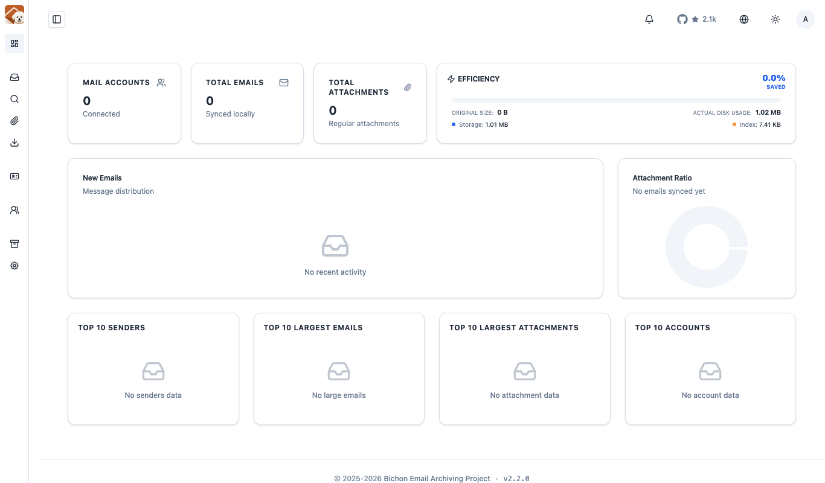Viewport: 825px width, 483px height.
Task: Click the Total Emails envelope icon
Action: (284, 83)
